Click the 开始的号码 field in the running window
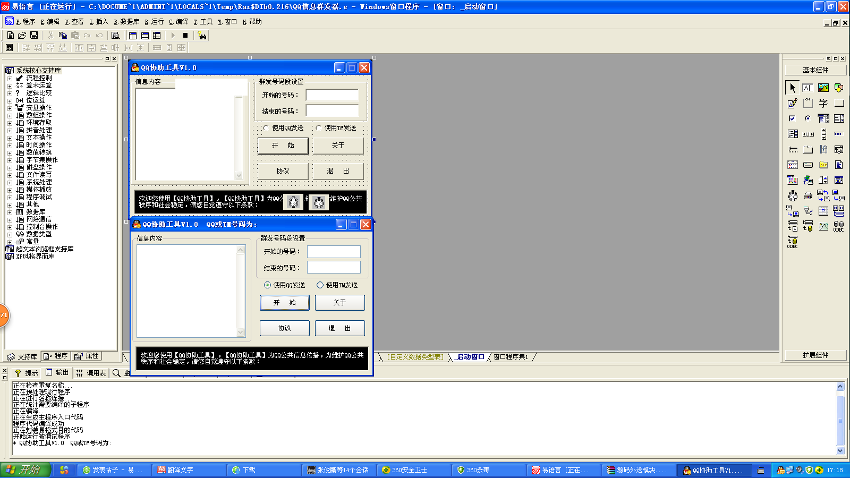Viewport: 850px width, 478px height. (x=334, y=252)
